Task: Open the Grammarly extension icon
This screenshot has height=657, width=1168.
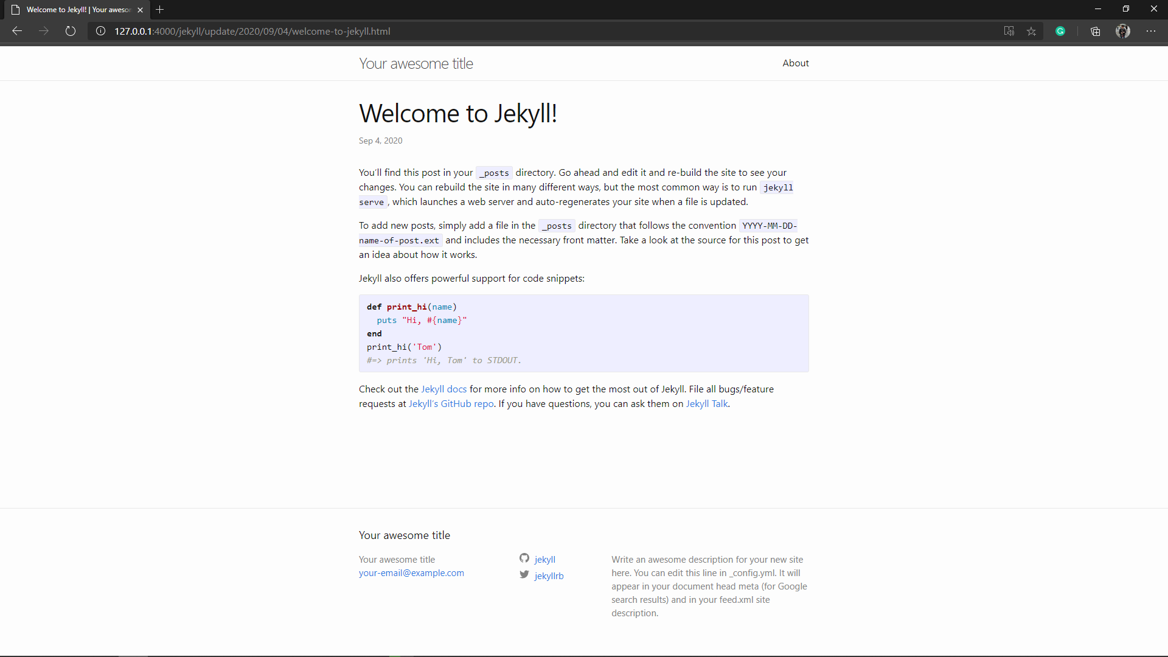Action: pos(1060,31)
